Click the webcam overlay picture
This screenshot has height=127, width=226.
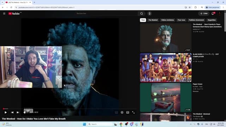(x=31, y=67)
